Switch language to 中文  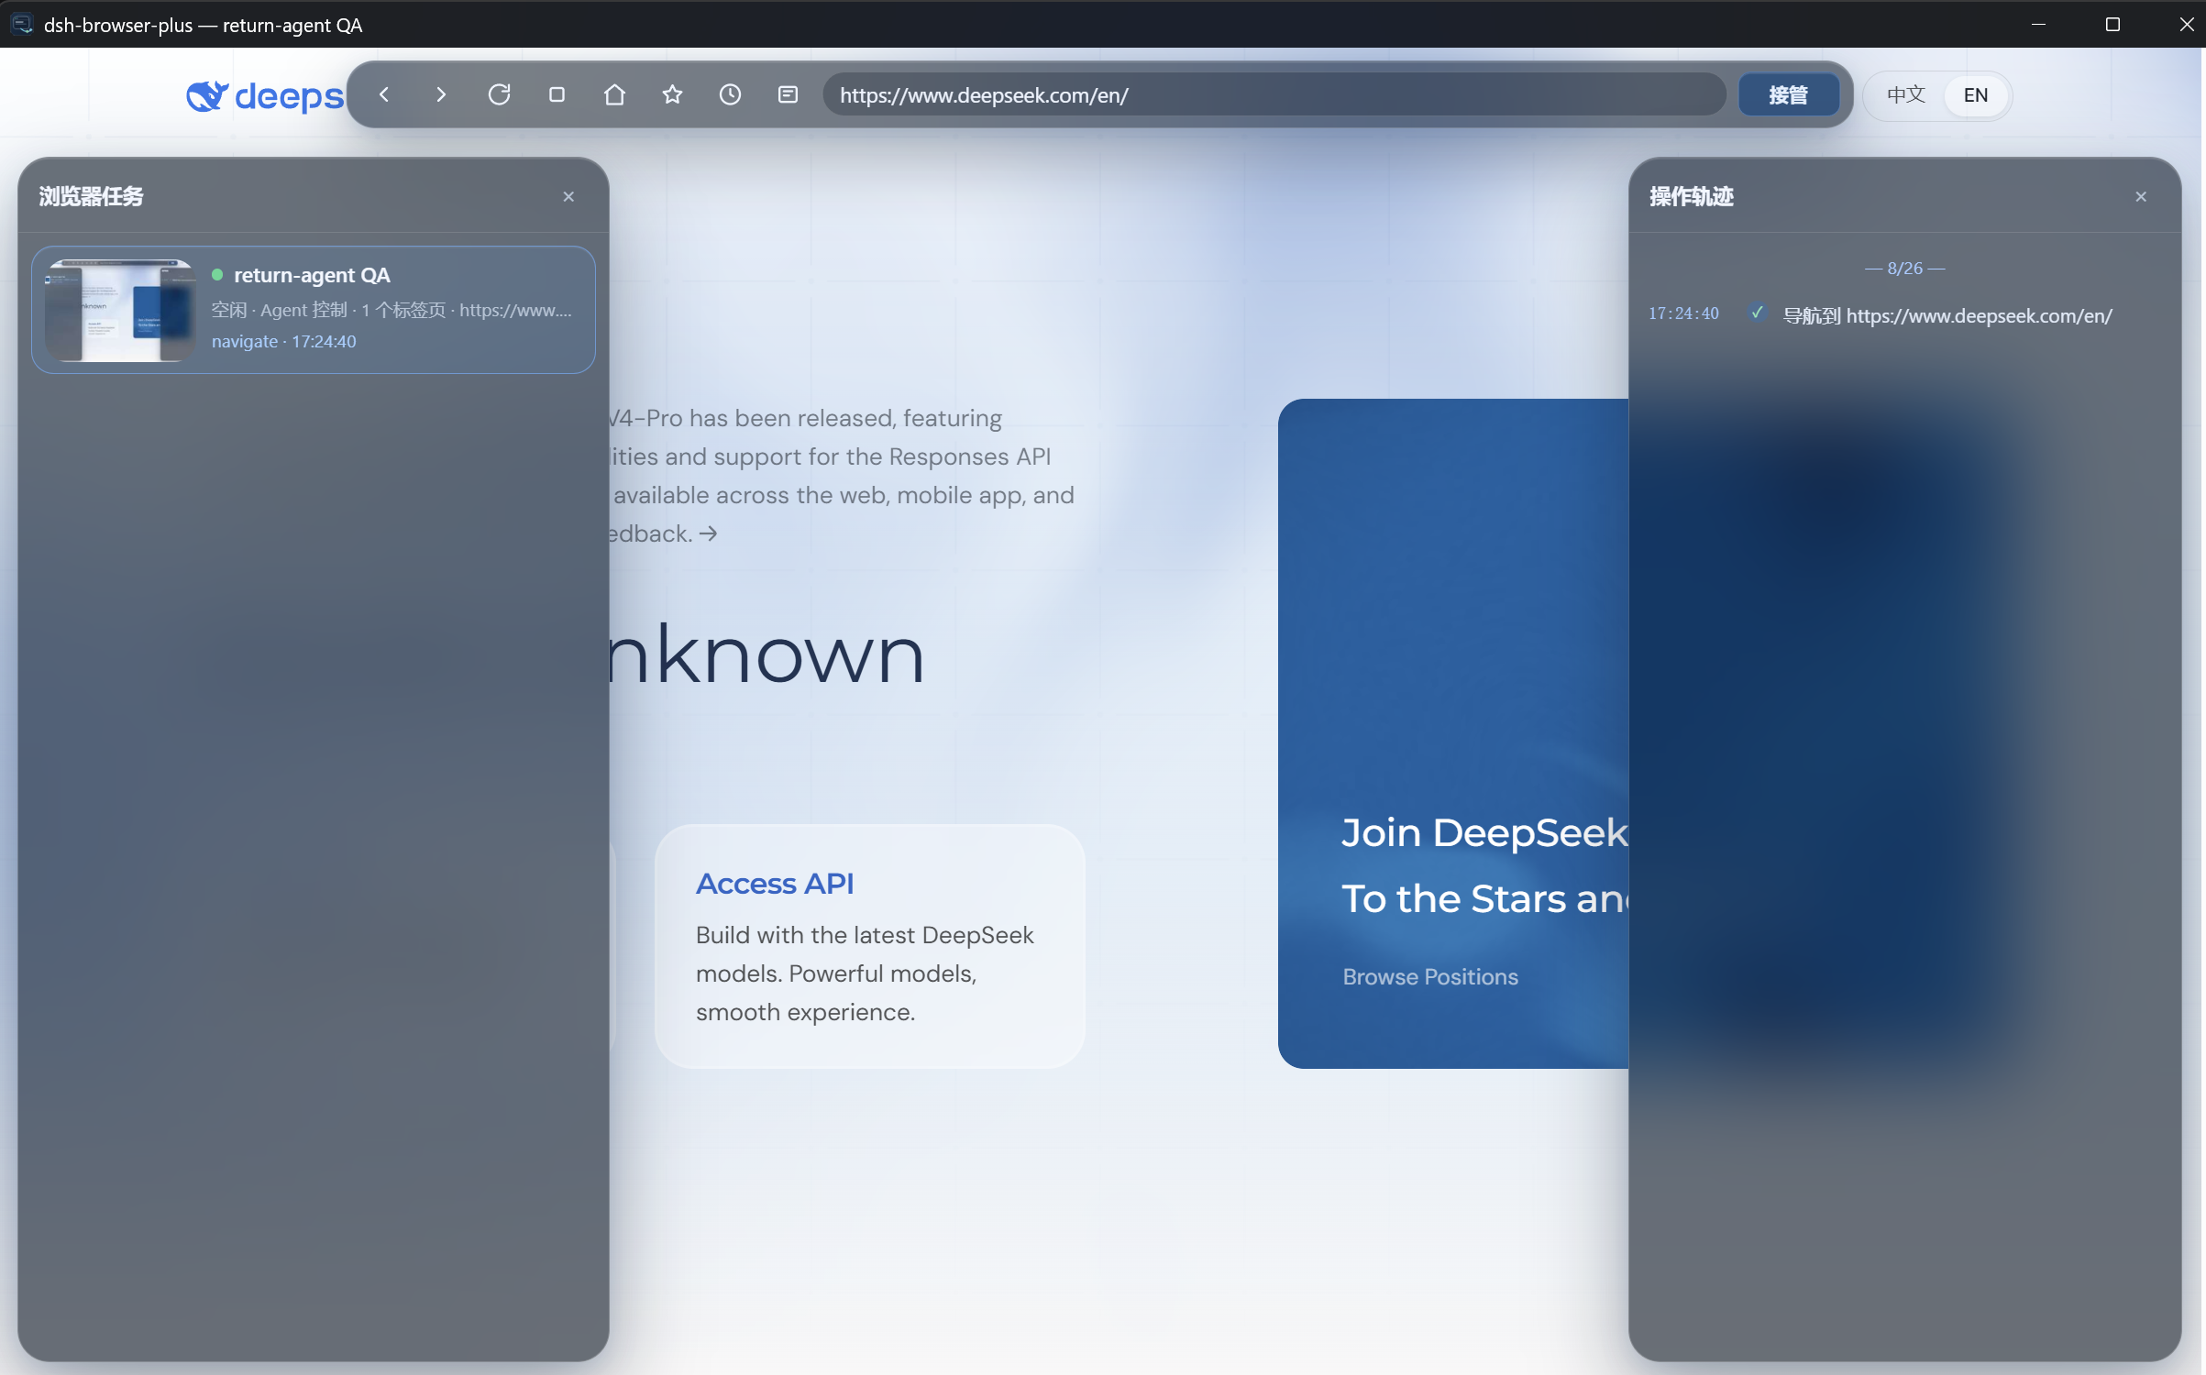[x=1905, y=94]
